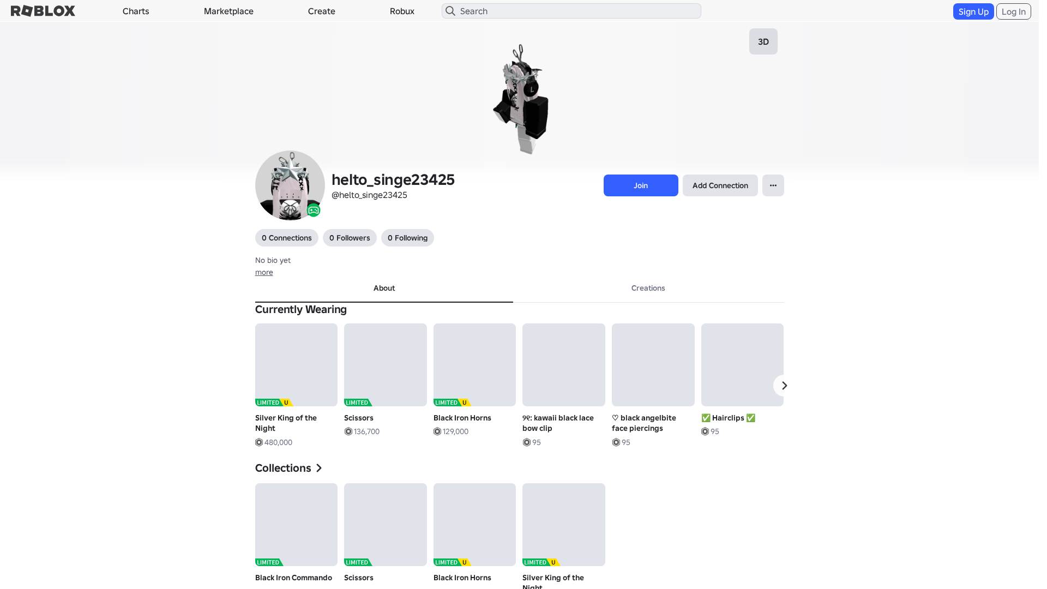
Task: Open Black Iron Horns thumbnail in Collections
Action: (474, 525)
